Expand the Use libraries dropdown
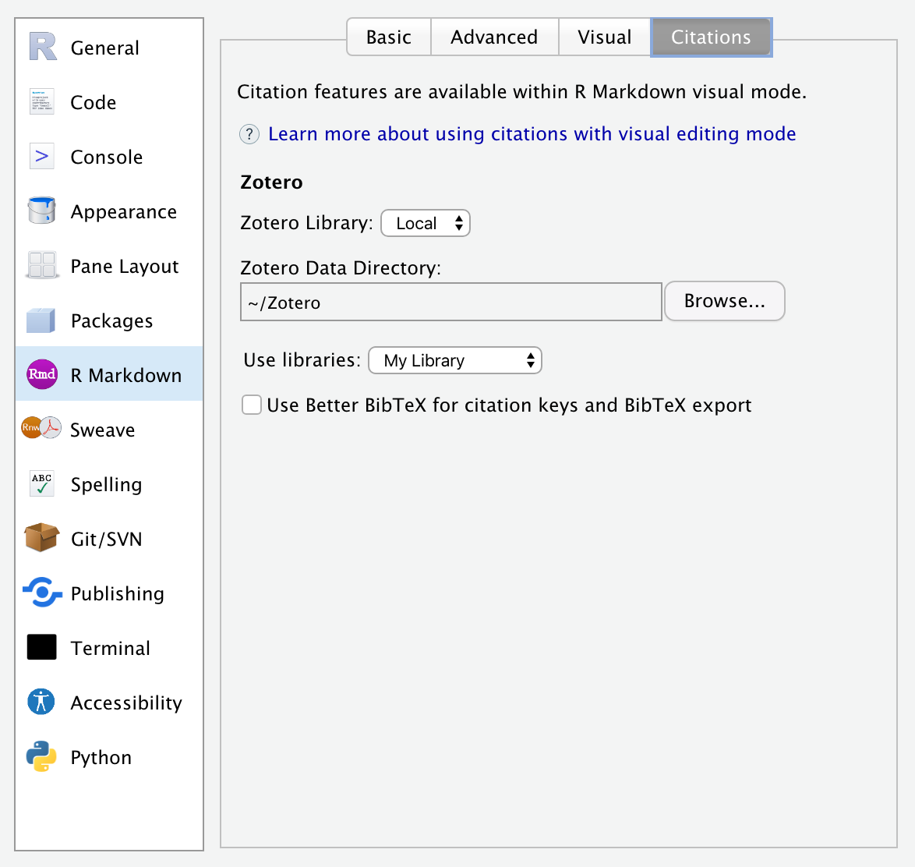This screenshot has height=867, width=915. pos(455,360)
